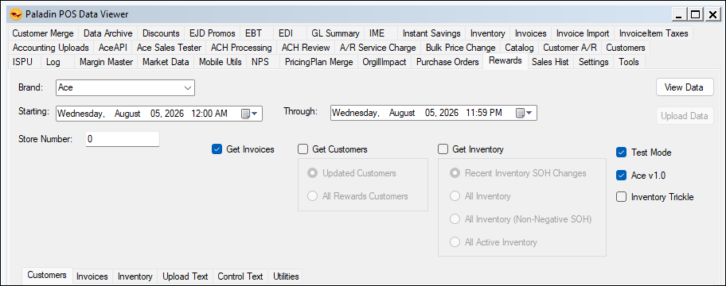726x286 pixels.
Task: Select the All Inventory radio button
Action: pos(455,196)
